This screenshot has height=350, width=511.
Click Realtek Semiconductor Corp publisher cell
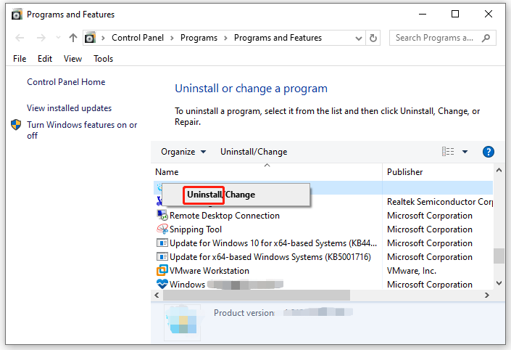coord(440,202)
